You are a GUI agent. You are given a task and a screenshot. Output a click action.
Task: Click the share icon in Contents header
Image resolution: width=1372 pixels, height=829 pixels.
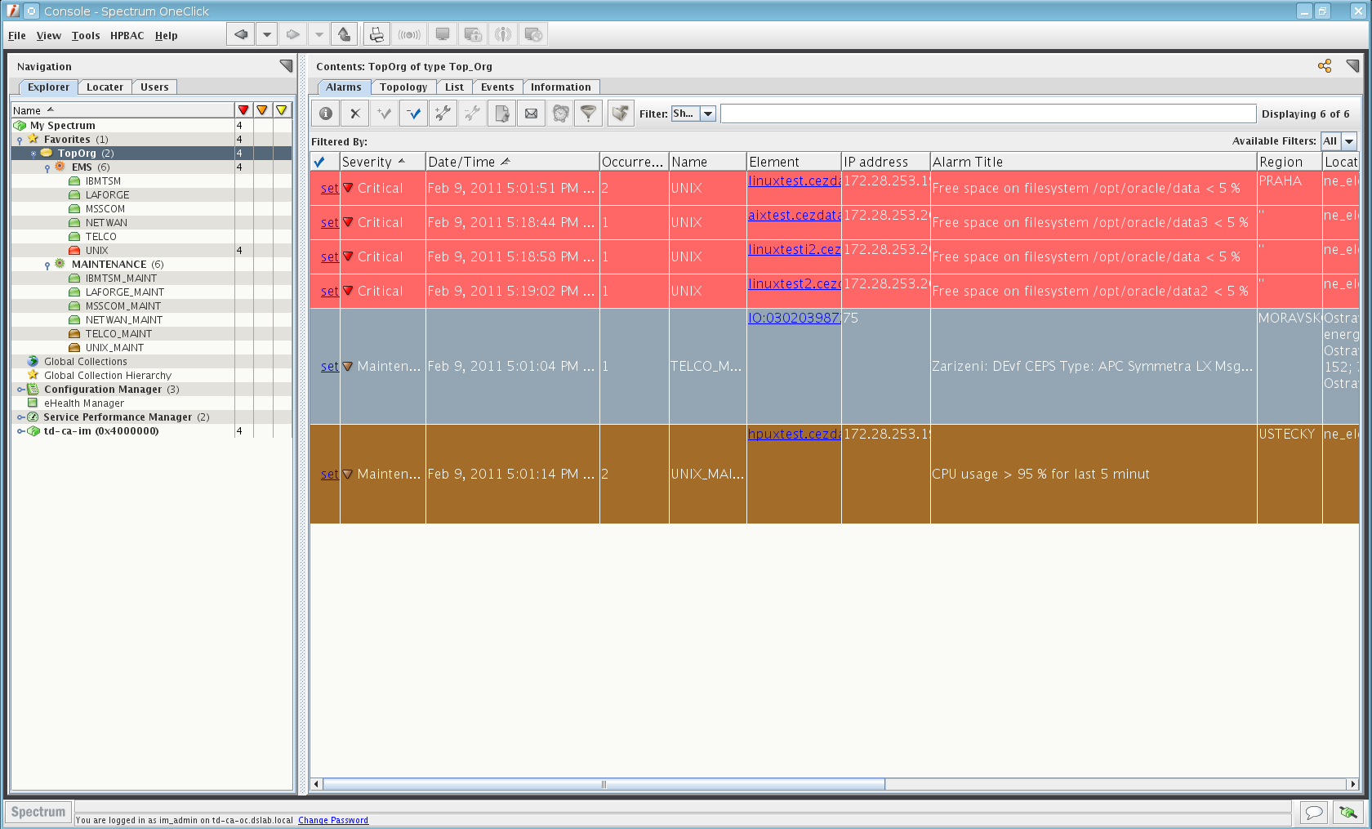(1325, 66)
